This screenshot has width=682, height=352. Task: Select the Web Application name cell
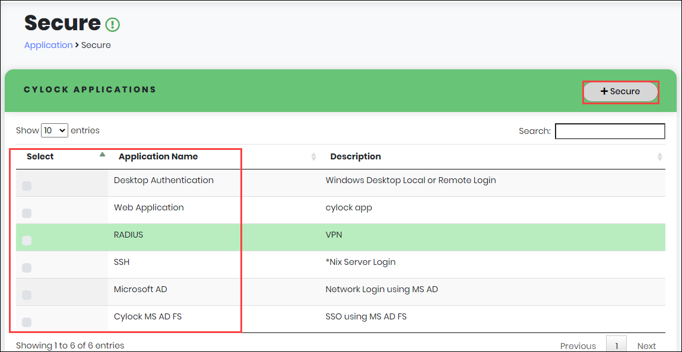[x=149, y=207]
